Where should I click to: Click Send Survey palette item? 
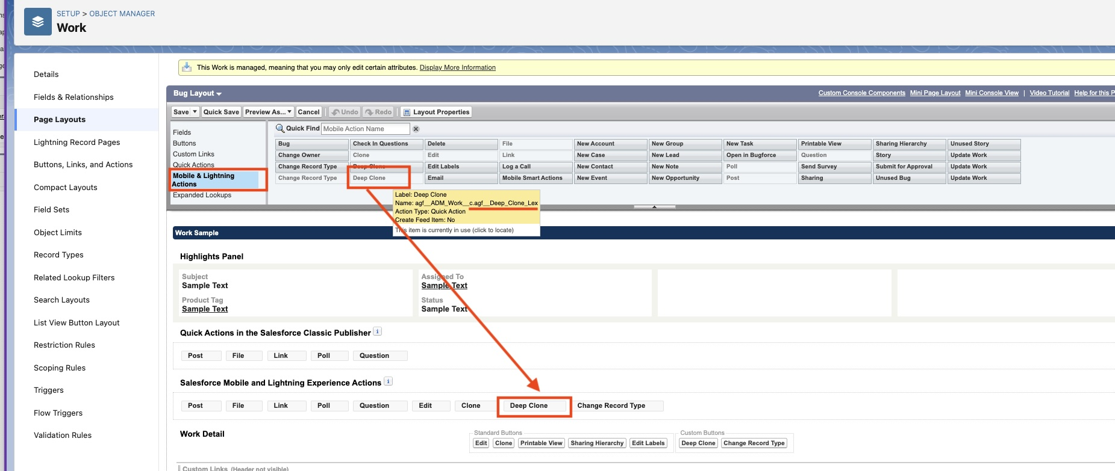tap(834, 167)
